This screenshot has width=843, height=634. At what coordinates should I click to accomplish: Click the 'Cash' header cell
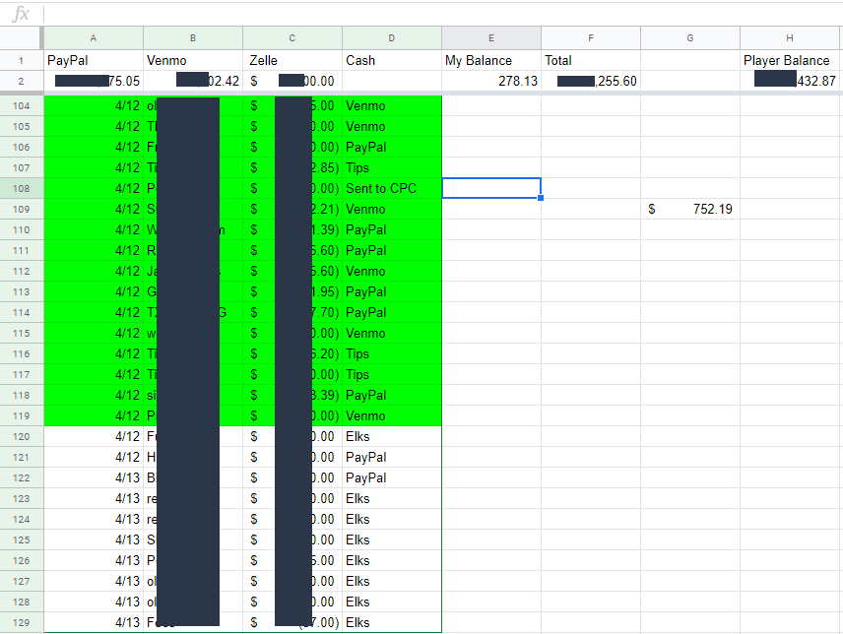click(x=392, y=60)
